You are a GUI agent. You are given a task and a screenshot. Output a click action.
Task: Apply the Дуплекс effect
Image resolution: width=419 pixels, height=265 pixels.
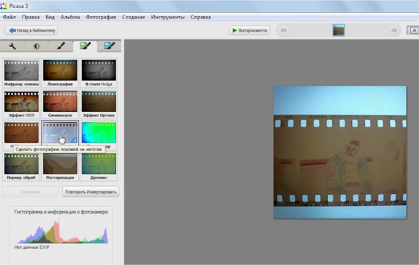pos(99,166)
